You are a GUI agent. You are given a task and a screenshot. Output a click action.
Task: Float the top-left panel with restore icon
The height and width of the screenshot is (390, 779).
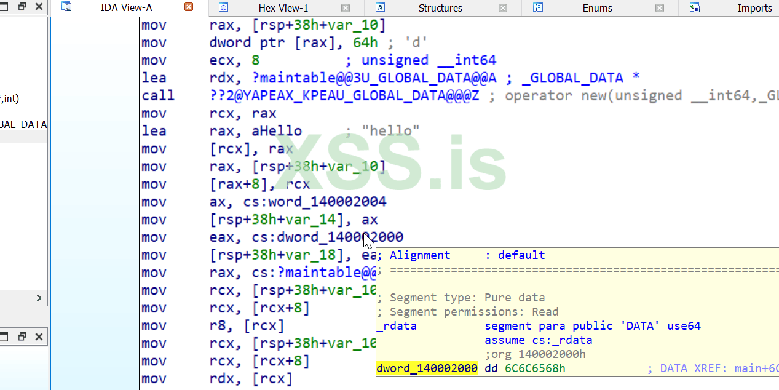(22, 7)
